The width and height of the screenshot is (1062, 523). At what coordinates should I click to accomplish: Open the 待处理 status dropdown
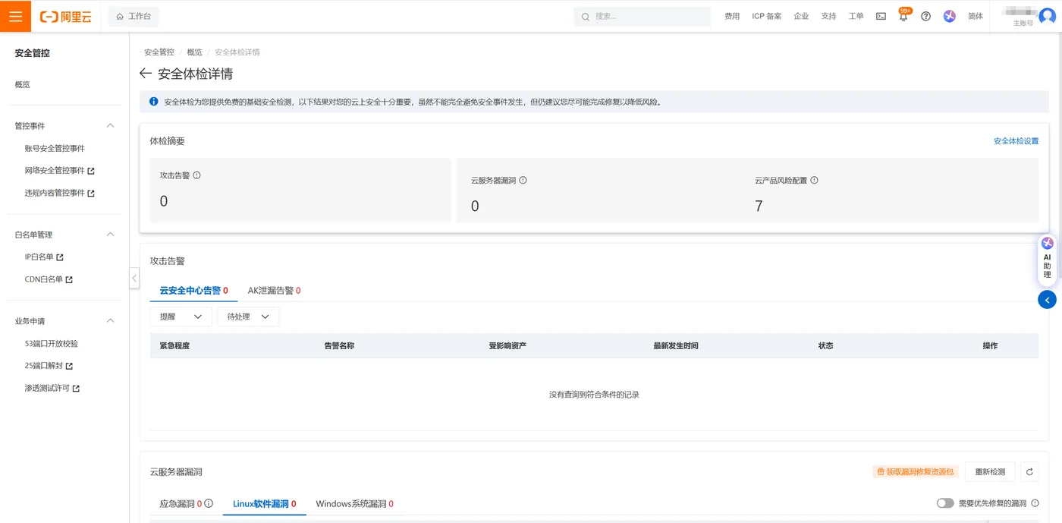pyautogui.click(x=248, y=317)
